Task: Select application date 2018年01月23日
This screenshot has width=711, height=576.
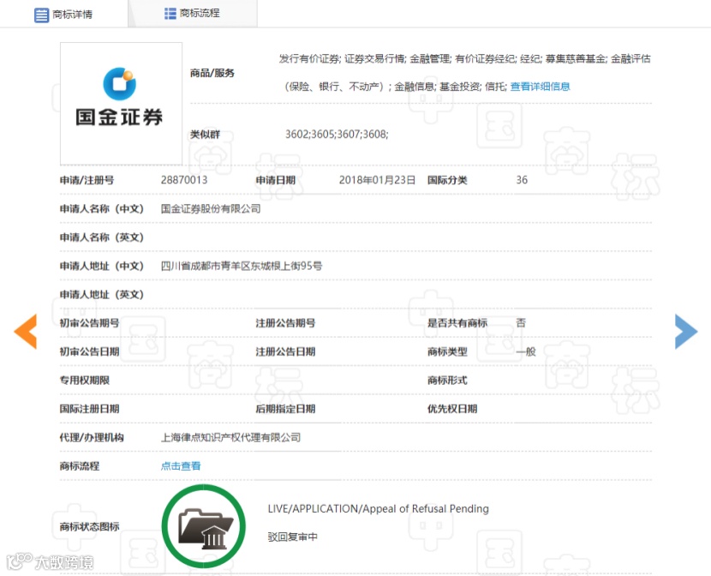Action: 377,180
